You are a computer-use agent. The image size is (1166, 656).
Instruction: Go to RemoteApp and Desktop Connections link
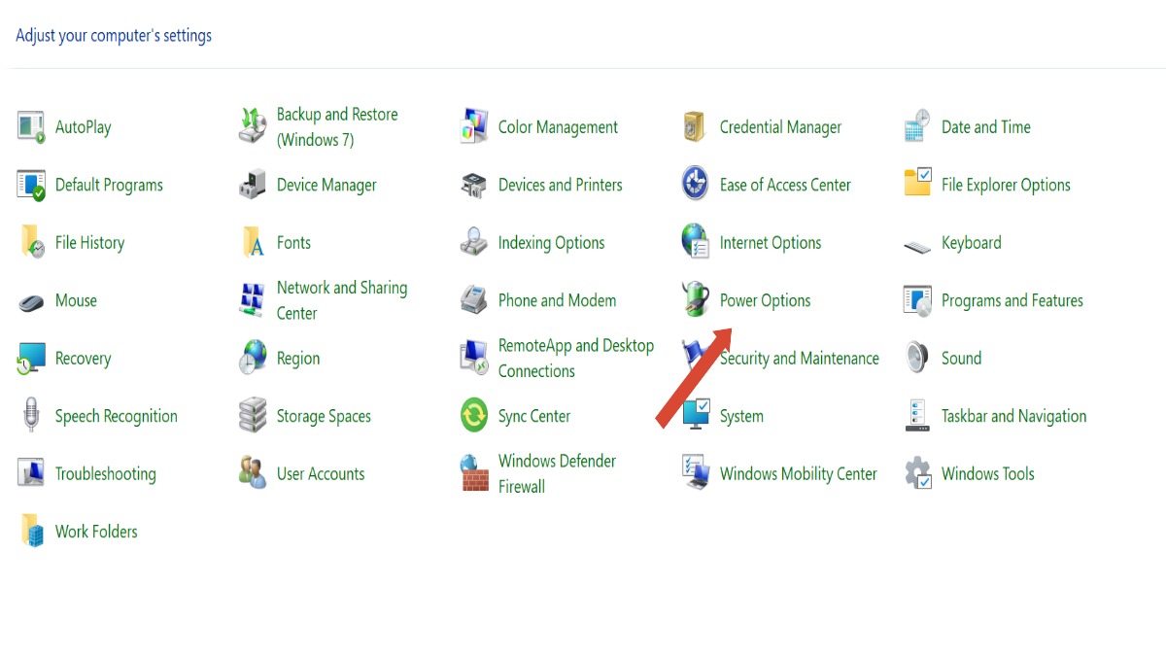[x=576, y=359]
